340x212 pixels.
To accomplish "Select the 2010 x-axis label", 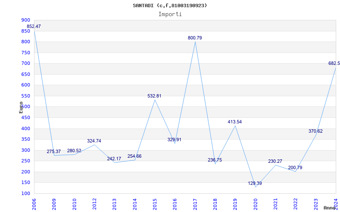I will coord(74,204).
